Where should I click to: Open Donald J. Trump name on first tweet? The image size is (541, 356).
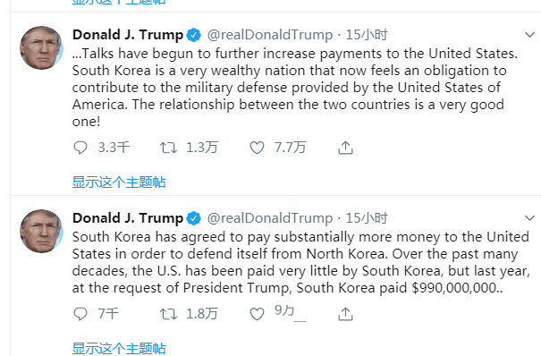coord(128,35)
